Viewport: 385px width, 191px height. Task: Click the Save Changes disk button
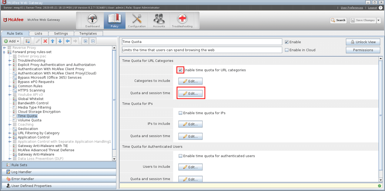tap(363, 20)
